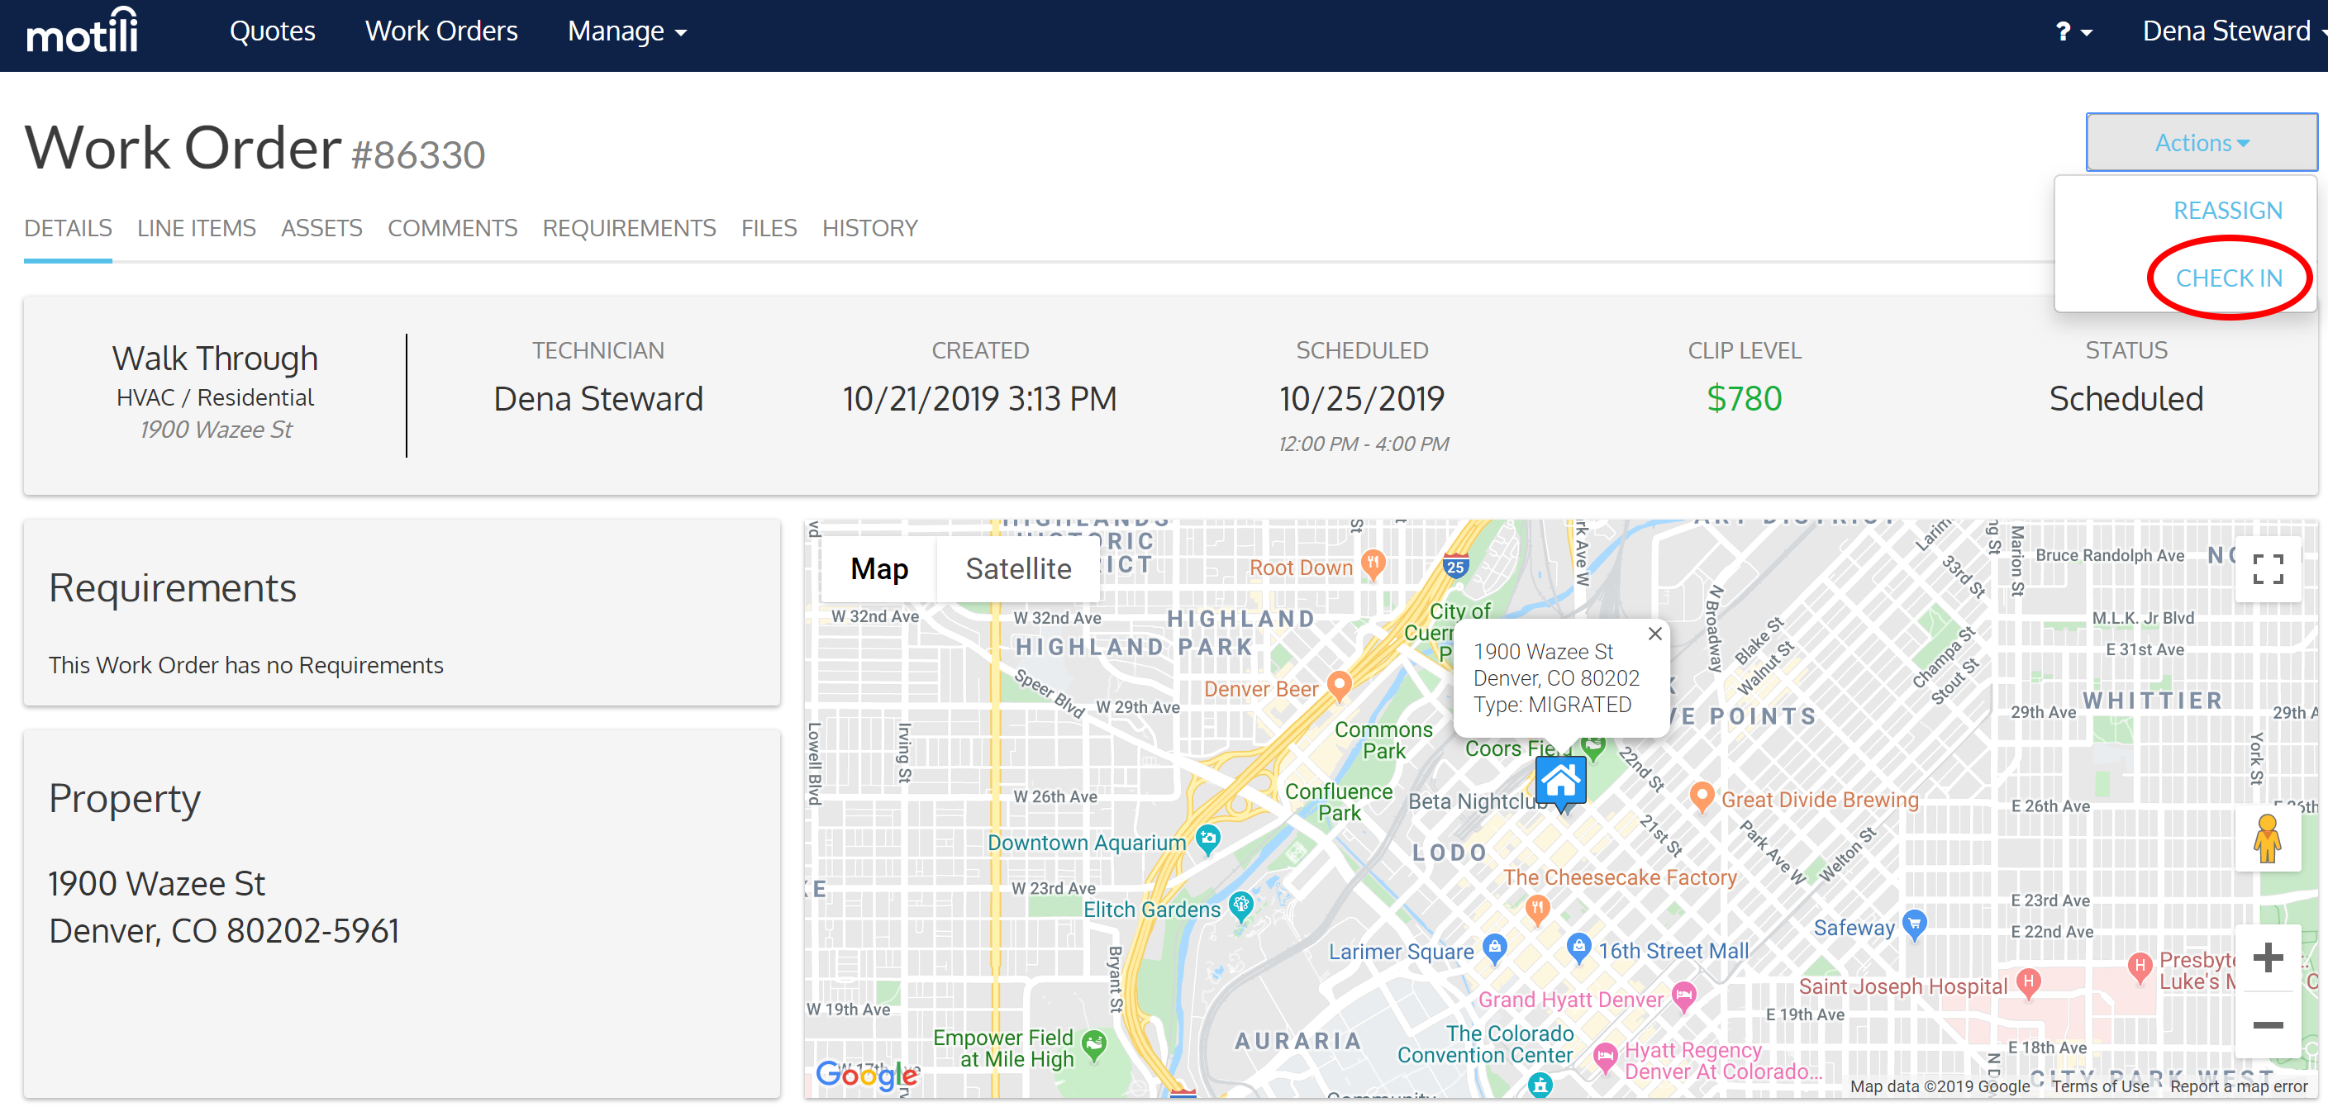The width and height of the screenshot is (2328, 1107).
Task: Switch map to Map view
Action: coord(878,568)
